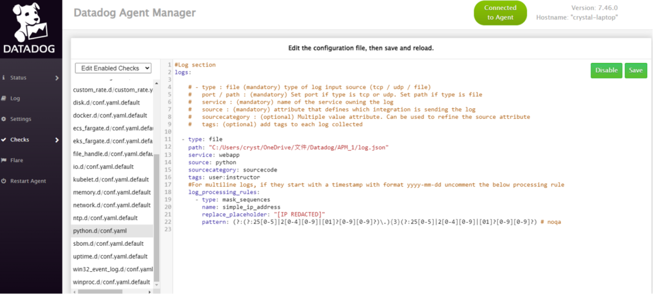
Task: Click the Log book icon
Action: [4, 98]
